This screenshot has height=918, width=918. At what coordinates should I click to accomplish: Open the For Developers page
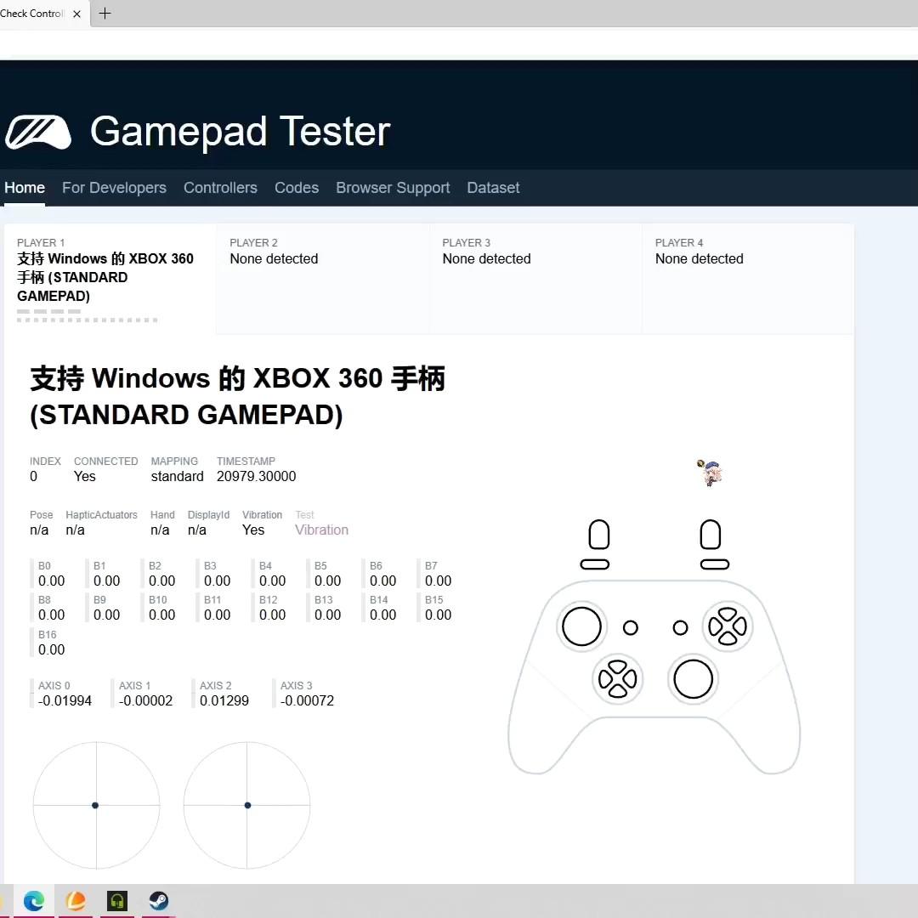click(x=114, y=188)
